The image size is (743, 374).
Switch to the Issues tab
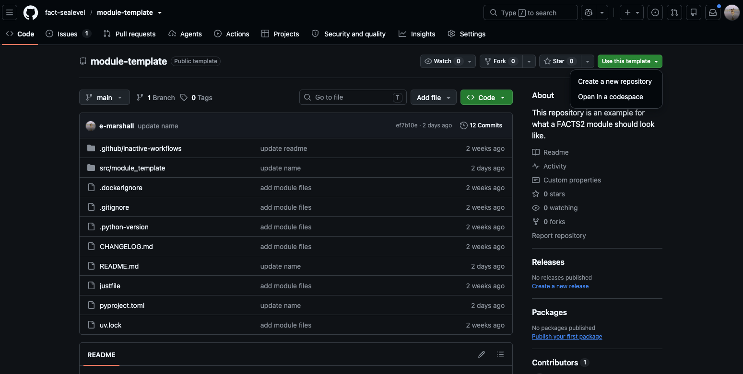tap(68, 34)
